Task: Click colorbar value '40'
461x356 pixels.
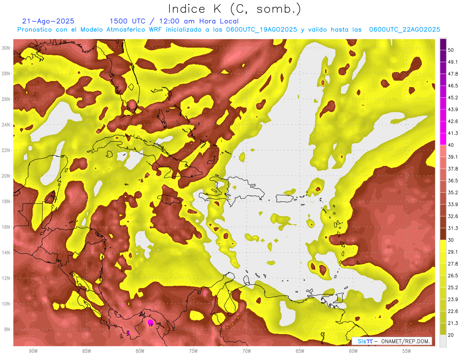Action: pyautogui.click(x=451, y=145)
